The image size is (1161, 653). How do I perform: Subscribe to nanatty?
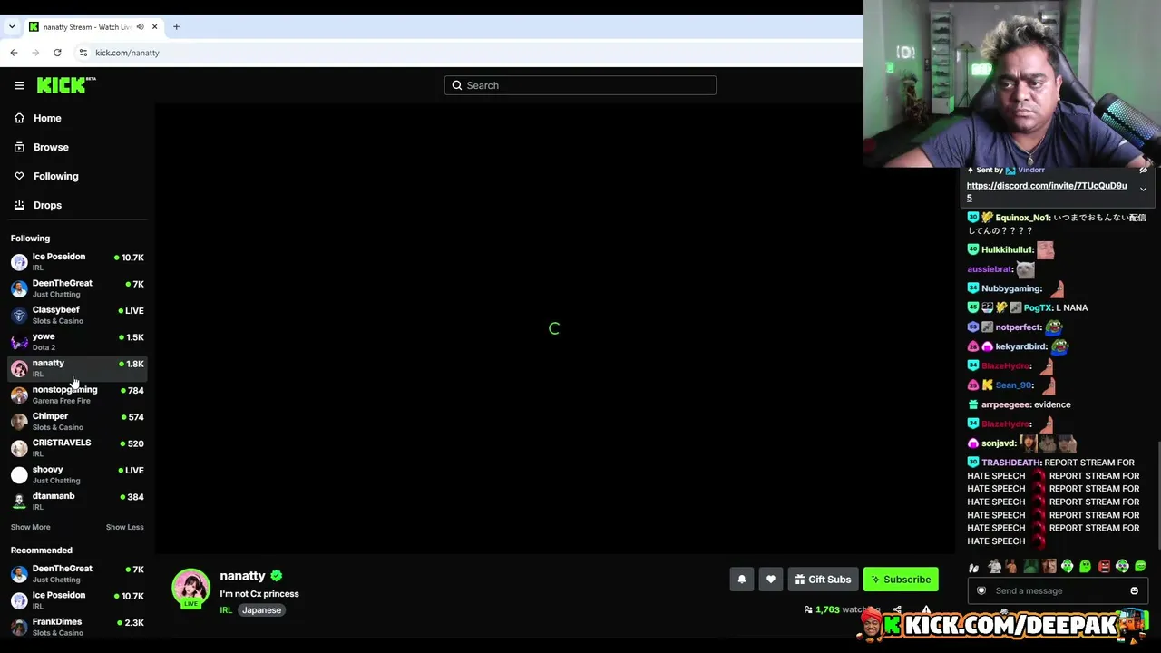901,580
